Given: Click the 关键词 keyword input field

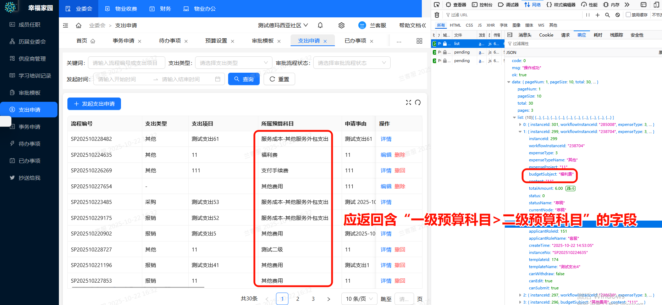Looking at the screenshot, I should [126, 63].
